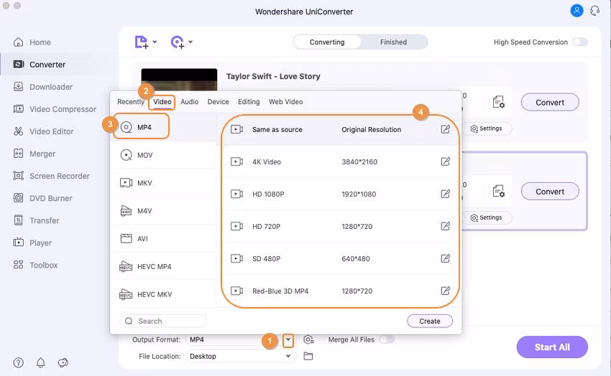The height and width of the screenshot is (376, 611).
Task: Toggle Merge All Files switch
Action: pos(387,339)
